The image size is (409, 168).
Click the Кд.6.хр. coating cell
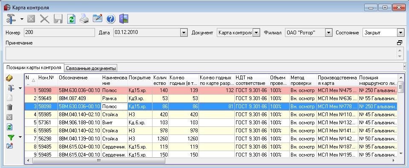140,123
